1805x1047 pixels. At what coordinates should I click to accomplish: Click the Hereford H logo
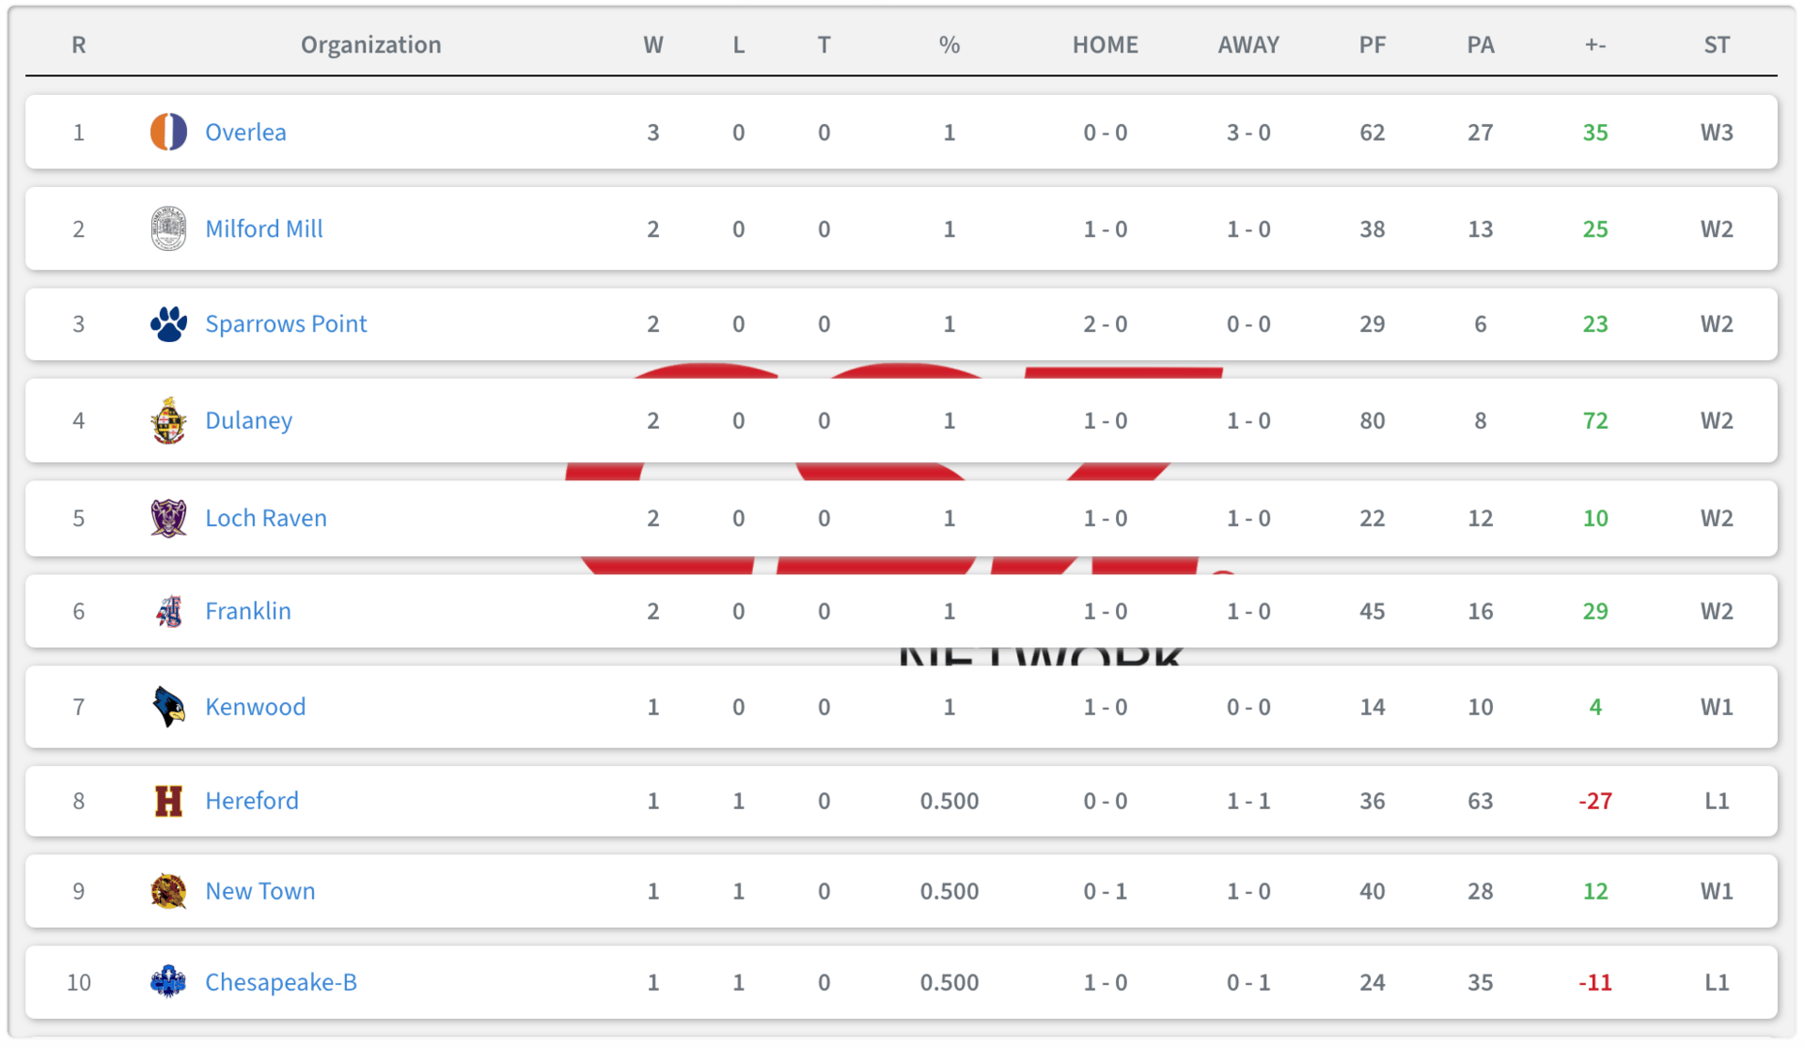pos(168,801)
